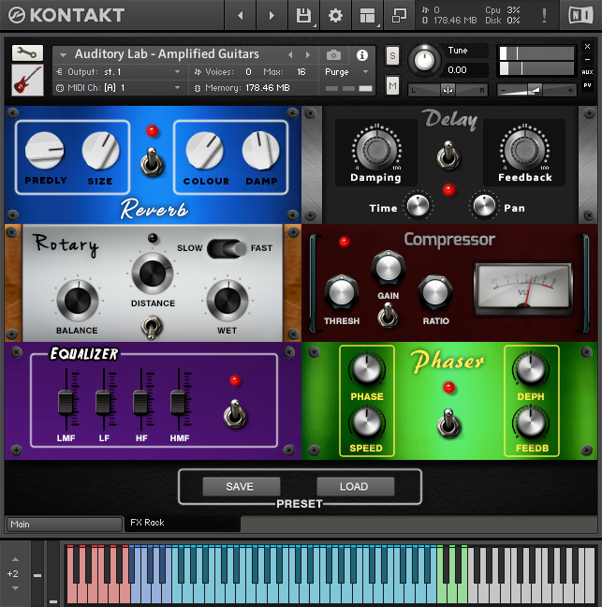Click the panic exclamation mark icon
Screen dimensions: 602x607
545,16
